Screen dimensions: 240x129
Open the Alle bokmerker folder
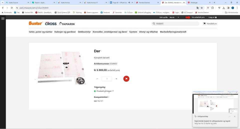(231, 12)
